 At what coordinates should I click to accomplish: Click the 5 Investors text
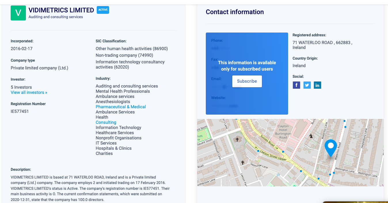click(21, 87)
